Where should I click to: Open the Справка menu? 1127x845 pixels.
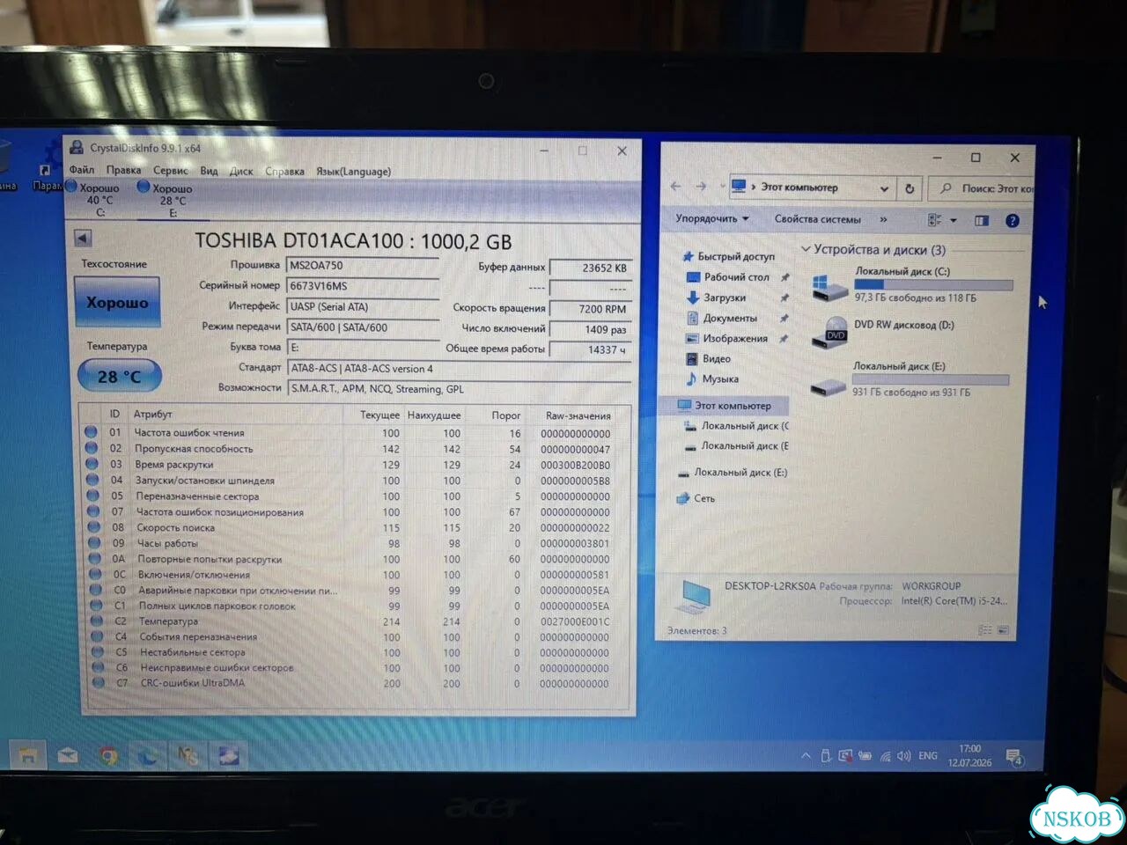pos(284,171)
